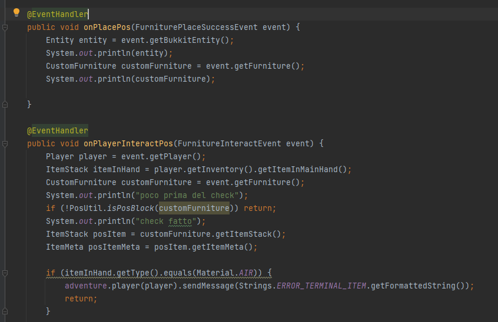This screenshot has width=498, height=322.
Task: Click FurnitureInteractEvent parameter type
Action: (x=230, y=143)
